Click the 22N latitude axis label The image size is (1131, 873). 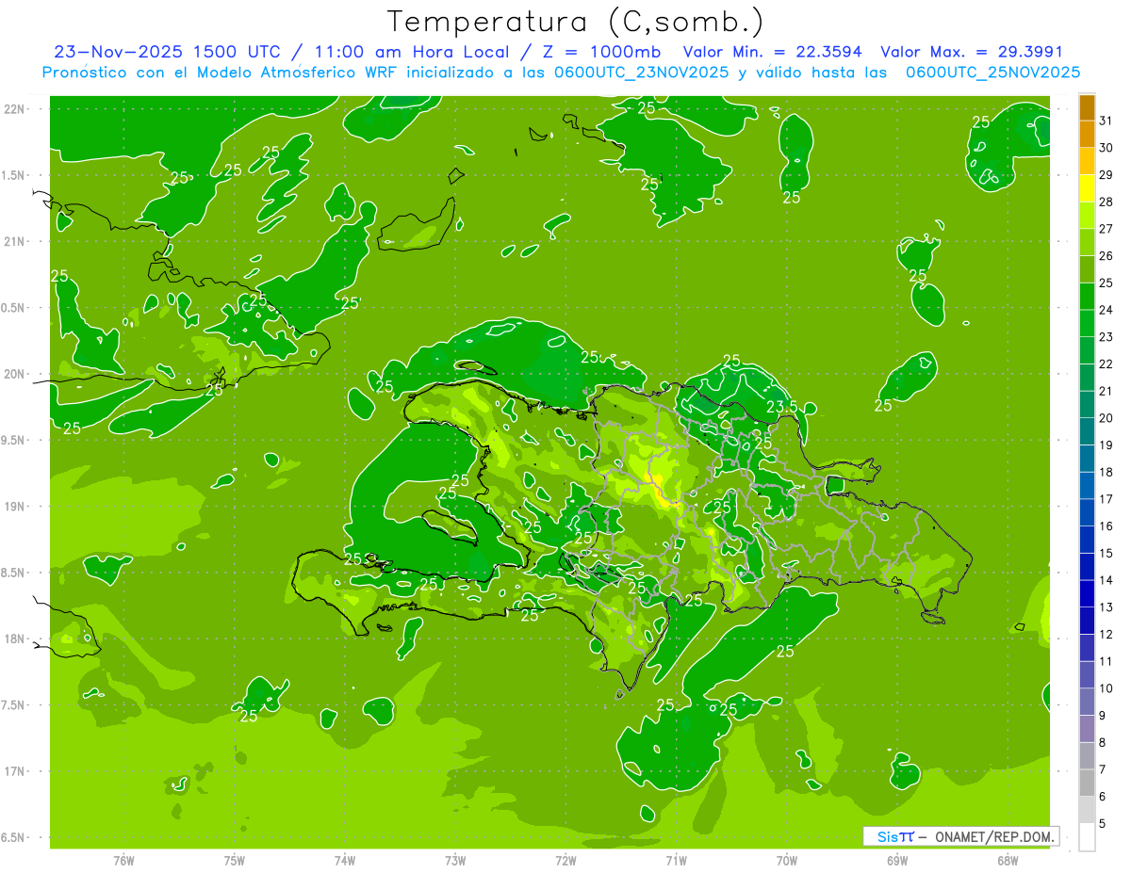click(16, 109)
